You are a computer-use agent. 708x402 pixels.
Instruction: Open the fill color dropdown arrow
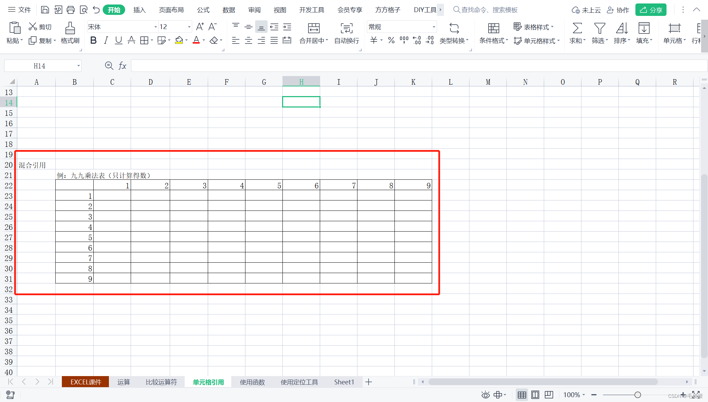point(186,40)
